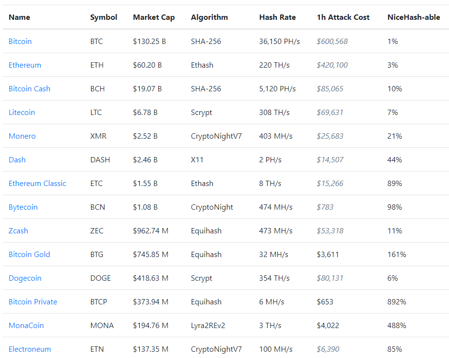449x358 pixels.
Task: Click the 892% NiceHash-able value
Action: pyautogui.click(x=397, y=302)
